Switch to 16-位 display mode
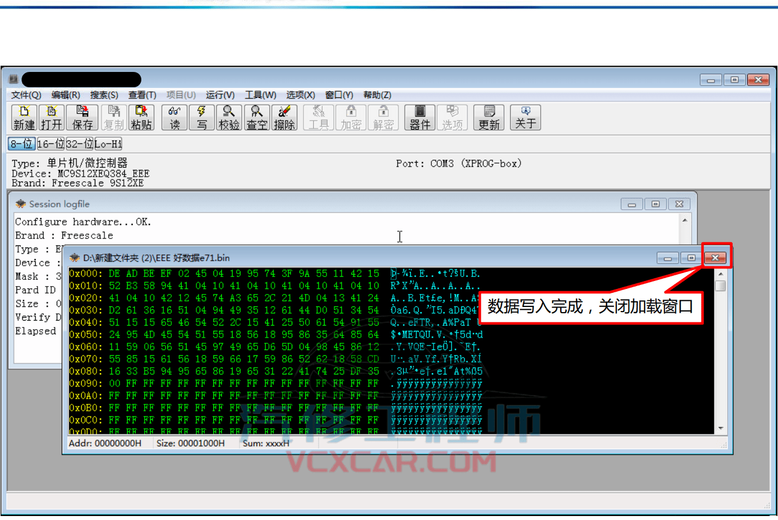The image size is (778, 520). tap(51, 144)
